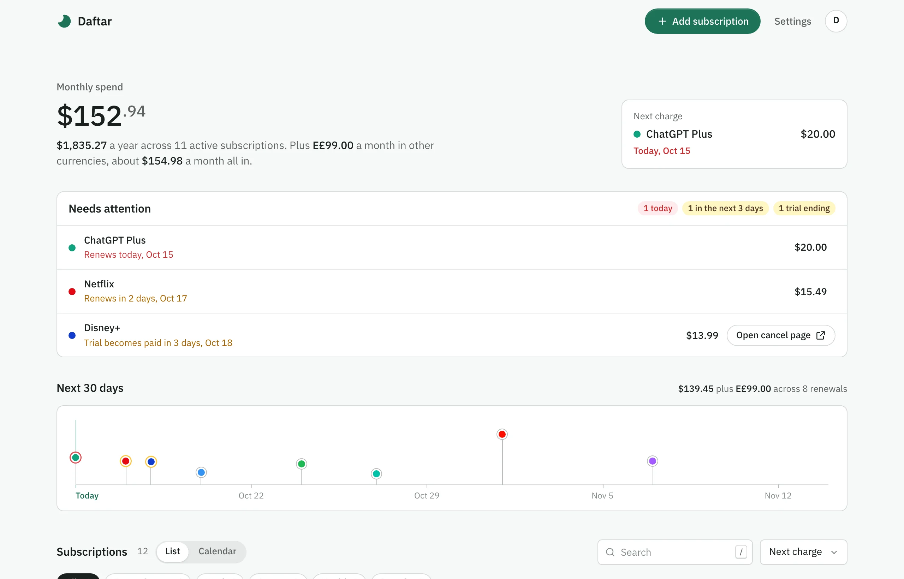Click the $20.00 amount in ChatGPT Plus row
This screenshot has width=904, height=579.
[x=810, y=247]
